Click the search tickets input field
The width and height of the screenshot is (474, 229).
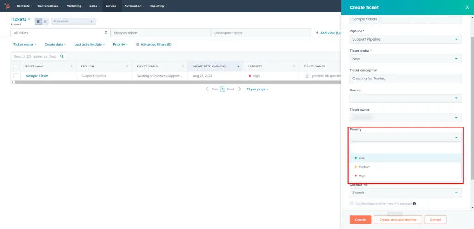(39, 56)
